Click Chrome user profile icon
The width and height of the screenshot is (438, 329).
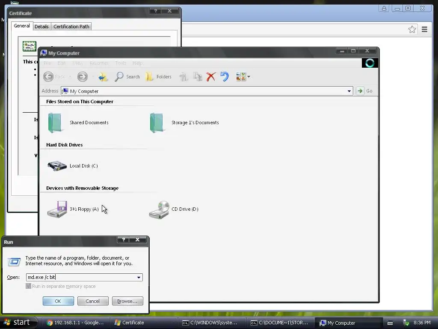pos(384,9)
